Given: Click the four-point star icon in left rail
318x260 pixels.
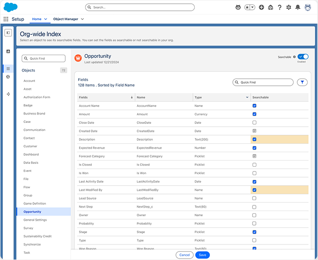Looking at the screenshot, I should click(8, 94).
